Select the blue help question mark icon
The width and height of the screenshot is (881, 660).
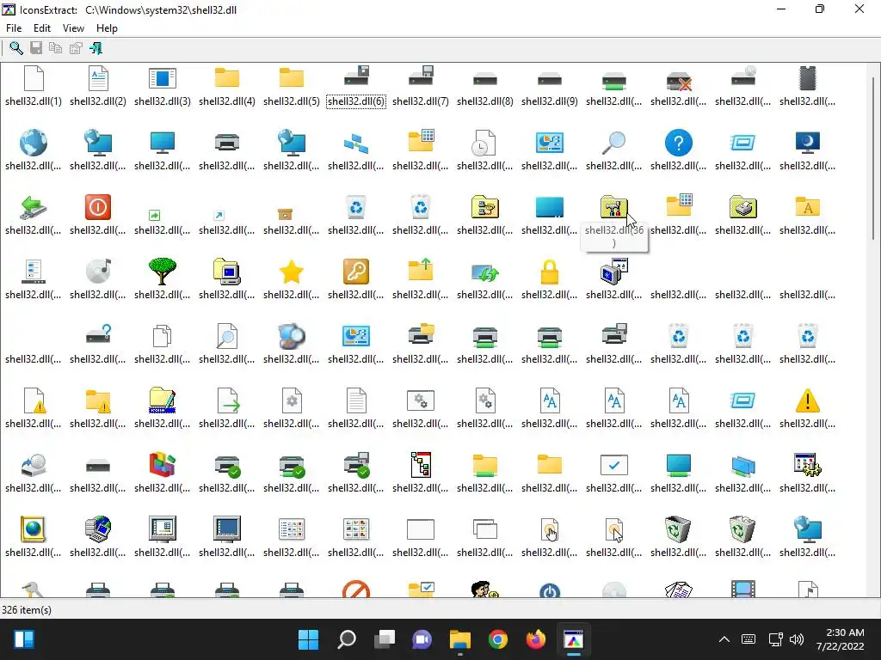[679, 143]
